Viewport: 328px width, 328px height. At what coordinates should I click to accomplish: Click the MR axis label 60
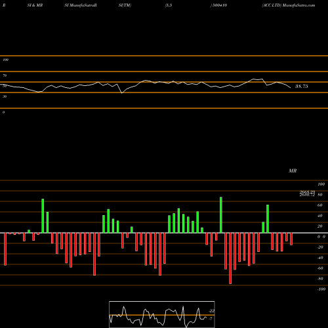coord(319,205)
